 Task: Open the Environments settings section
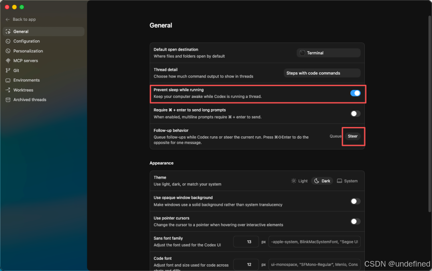coord(44,80)
